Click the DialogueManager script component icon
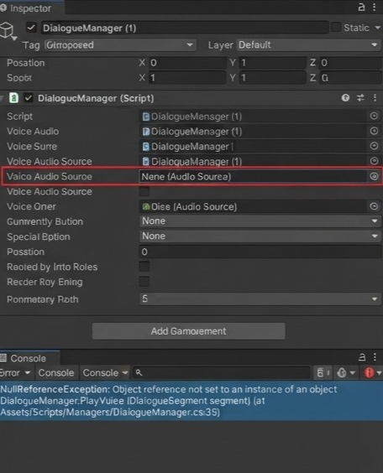383x473 pixels. pos(13,98)
